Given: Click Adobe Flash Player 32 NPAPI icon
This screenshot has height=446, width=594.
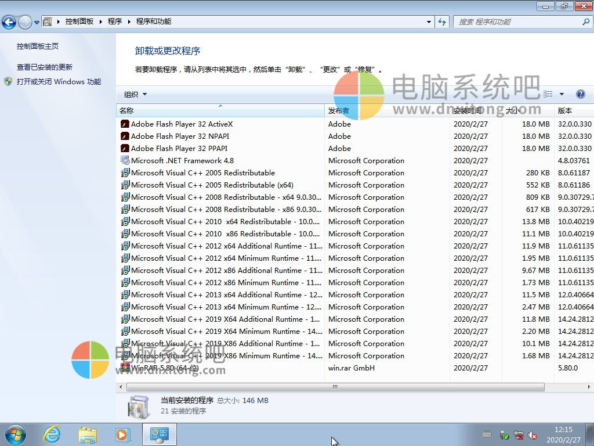Looking at the screenshot, I should click(x=125, y=136).
